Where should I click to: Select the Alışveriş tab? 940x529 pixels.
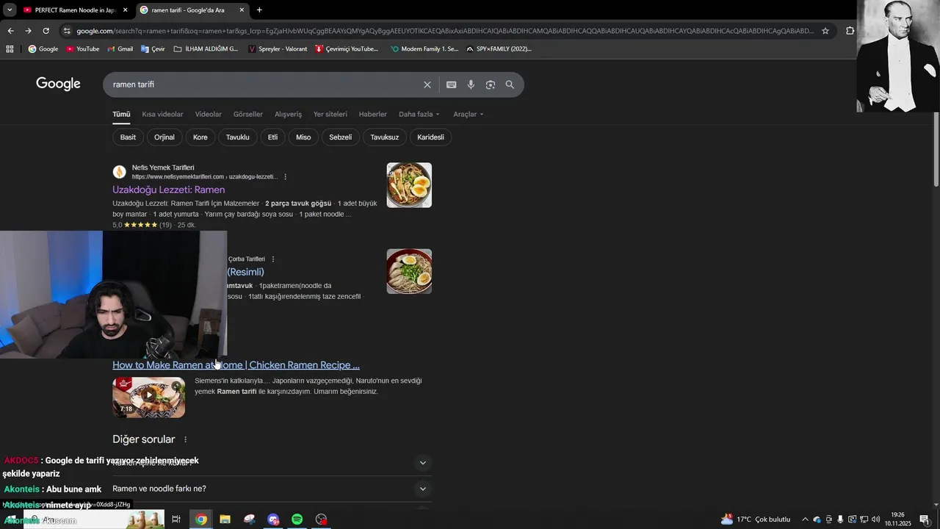pyautogui.click(x=288, y=114)
